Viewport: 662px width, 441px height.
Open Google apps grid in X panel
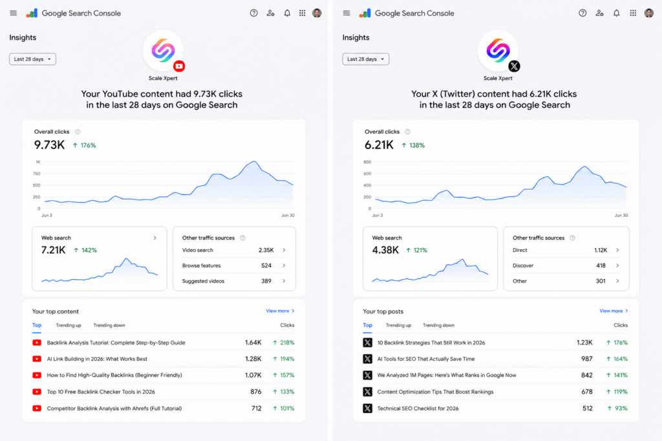click(x=633, y=13)
